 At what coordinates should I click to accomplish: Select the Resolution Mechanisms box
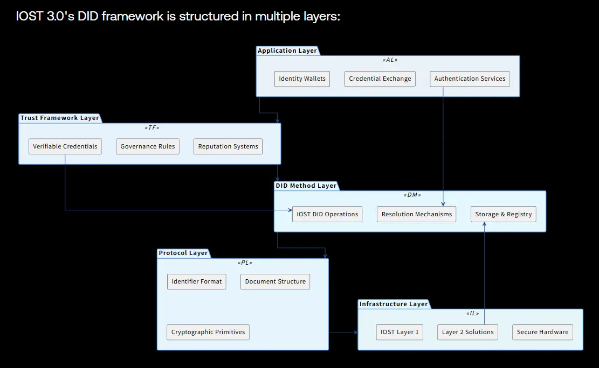pyautogui.click(x=416, y=214)
